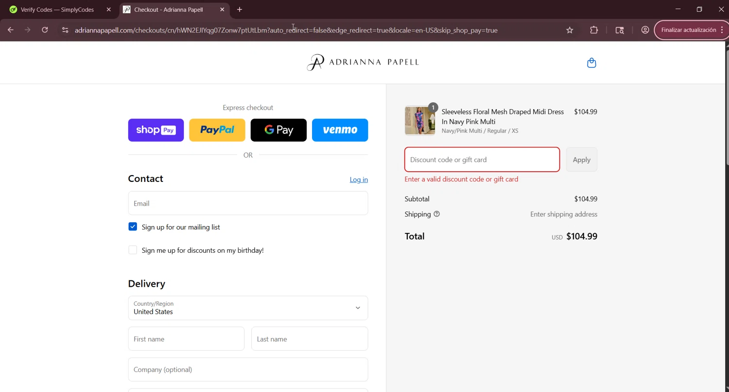Click the forward navigation arrow
The width and height of the screenshot is (729, 392).
point(28,30)
